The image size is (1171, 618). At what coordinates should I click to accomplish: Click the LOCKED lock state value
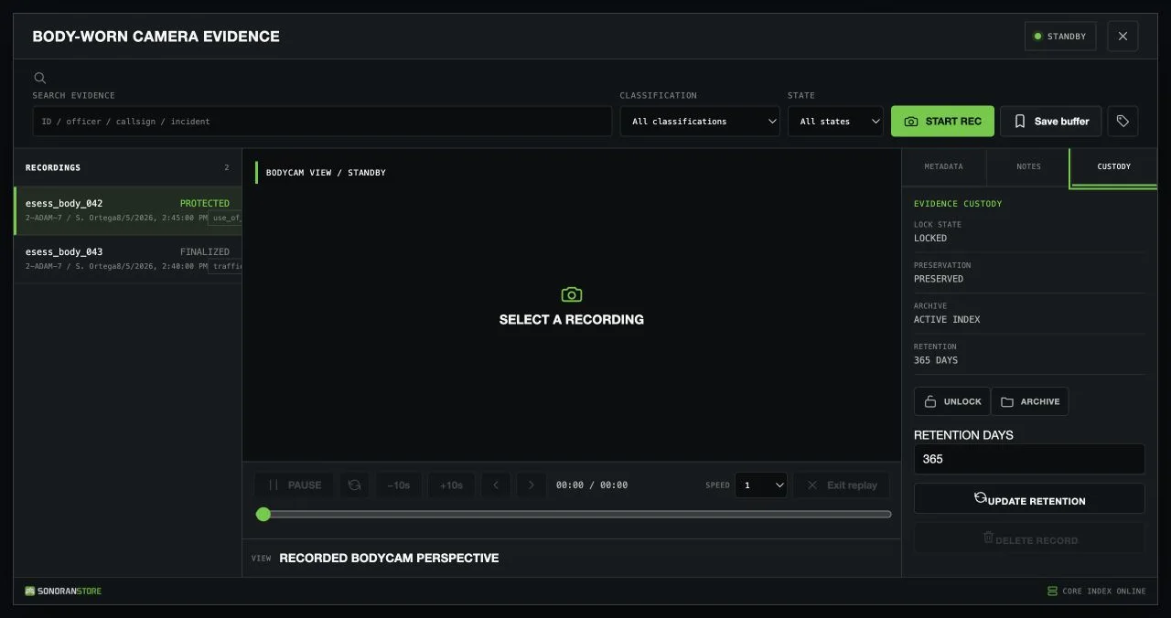tap(930, 239)
